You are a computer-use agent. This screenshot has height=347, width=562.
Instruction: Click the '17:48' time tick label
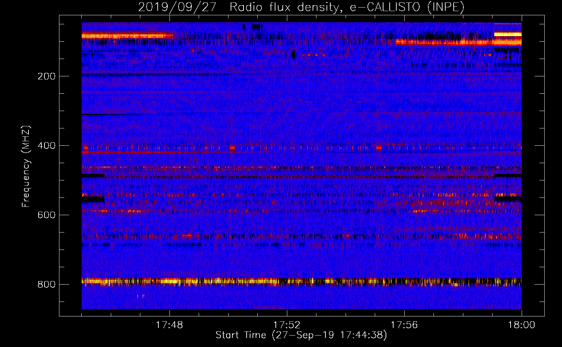point(170,325)
